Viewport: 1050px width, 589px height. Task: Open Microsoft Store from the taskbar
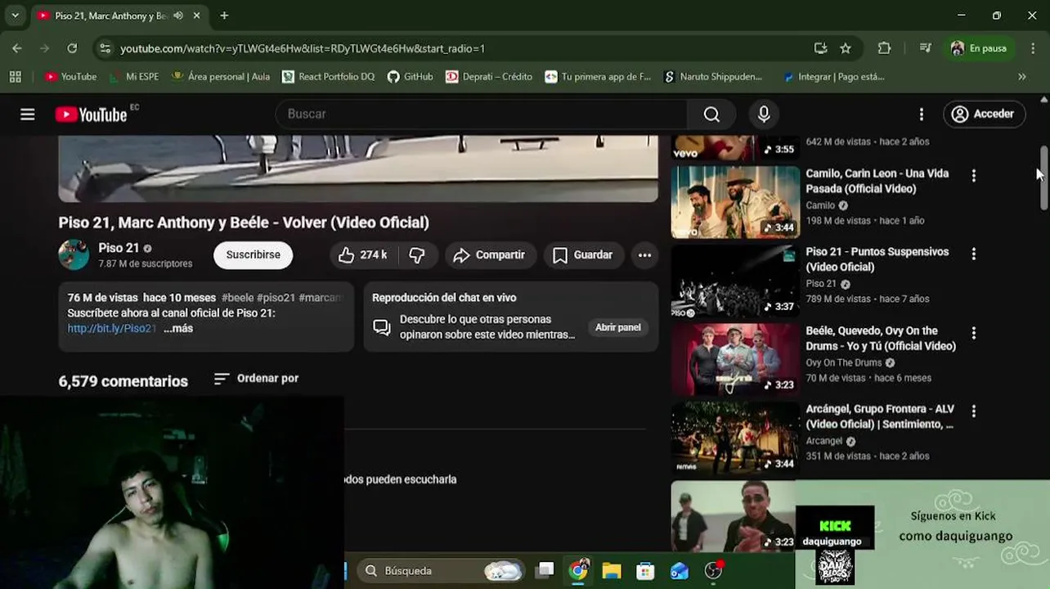pyautogui.click(x=645, y=570)
